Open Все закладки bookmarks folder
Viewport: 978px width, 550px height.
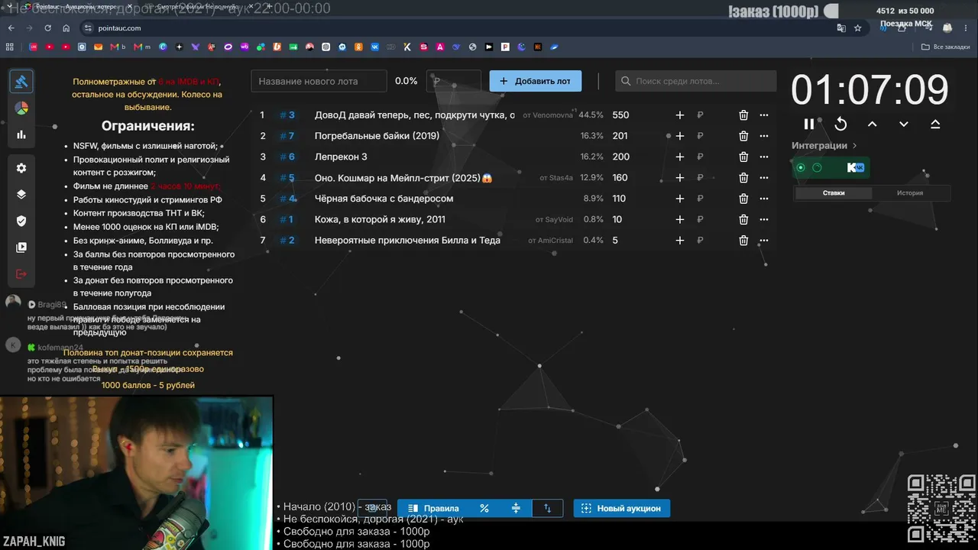946,47
